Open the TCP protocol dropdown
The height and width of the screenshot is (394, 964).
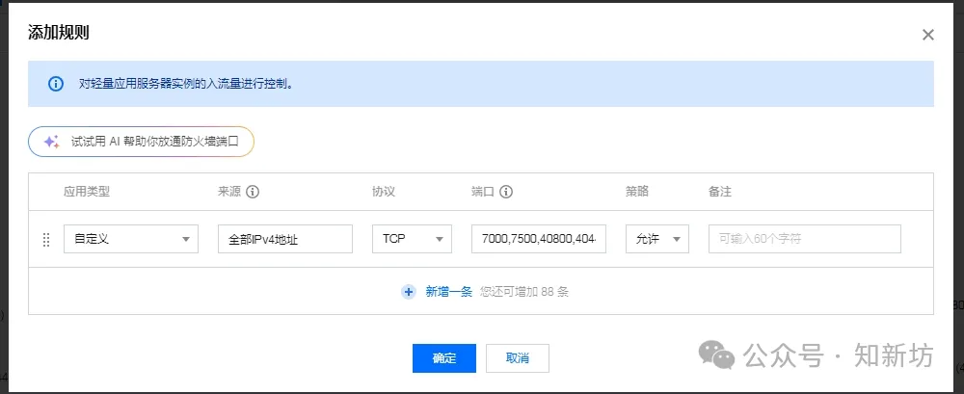click(412, 239)
